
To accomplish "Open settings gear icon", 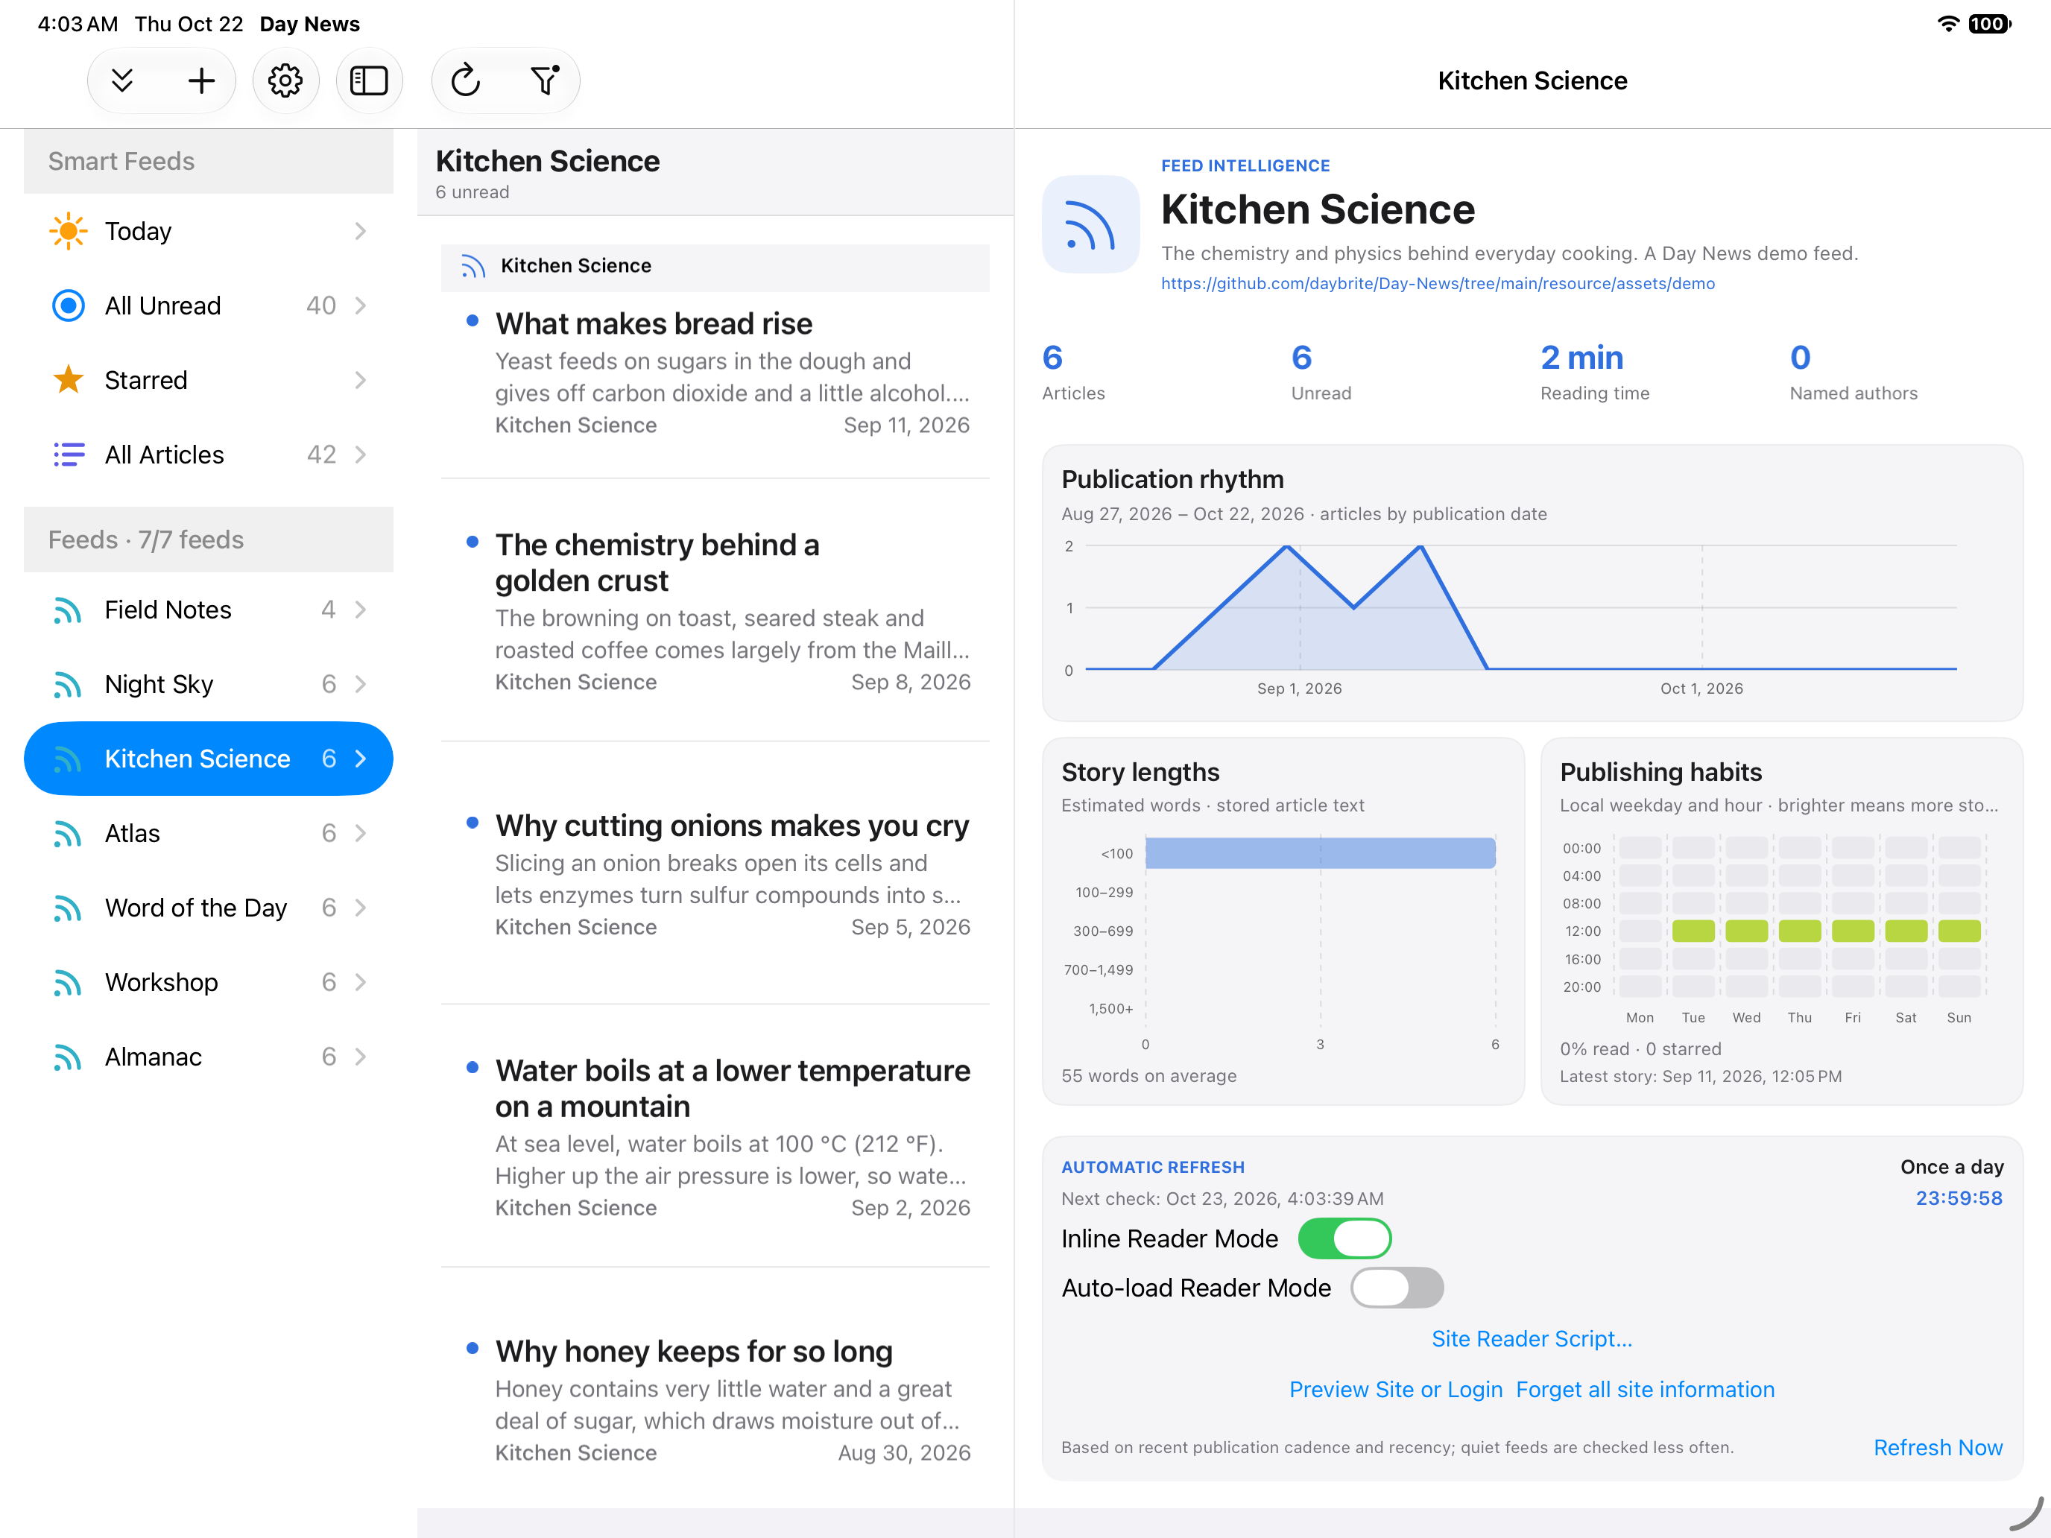I will [285, 80].
